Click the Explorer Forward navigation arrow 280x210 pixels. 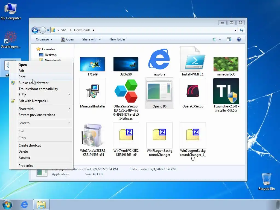(x=43, y=30)
